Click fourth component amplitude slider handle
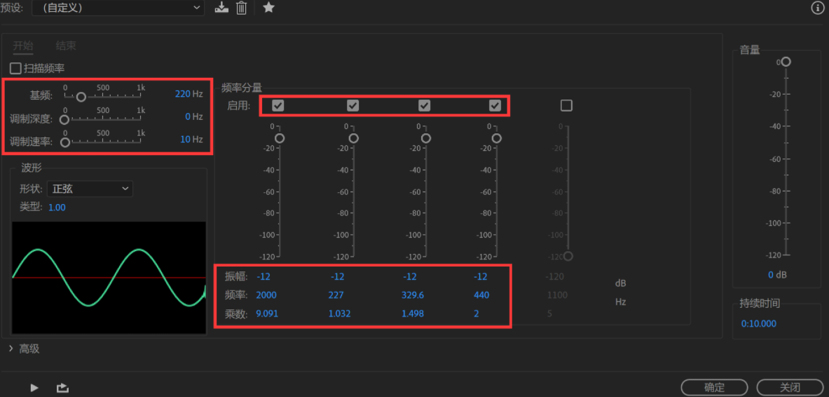The width and height of the screenshot is (829, 397). pos(496,138)
